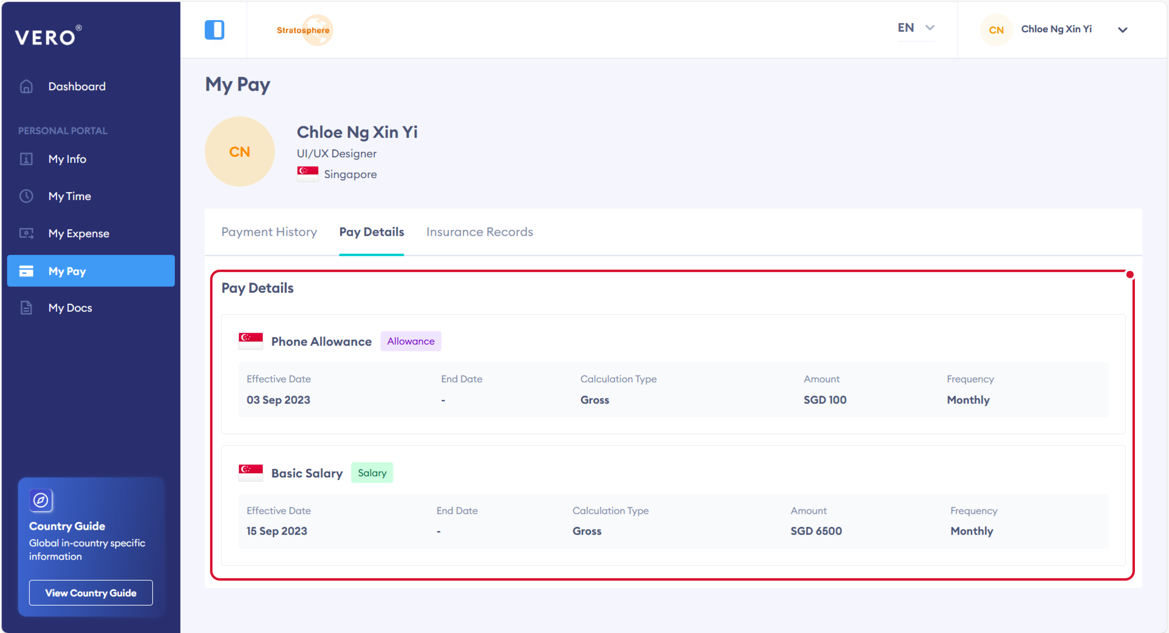
Task: Click the My Time clock icon
Action: pos(26,196)
